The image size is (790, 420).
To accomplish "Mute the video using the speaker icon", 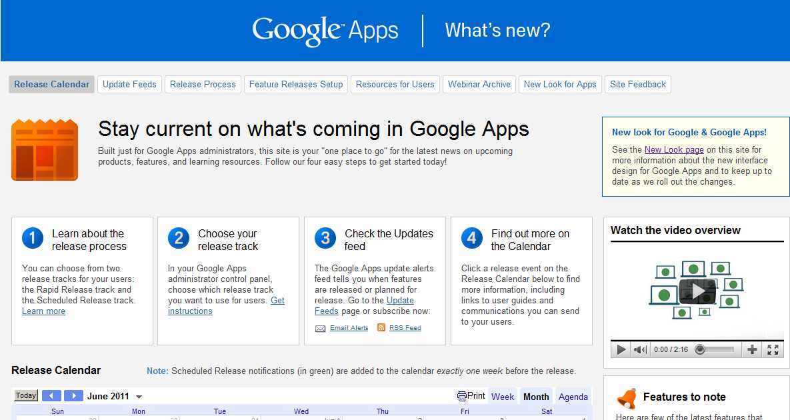I will pyautogui.click(x=640, y=349).
